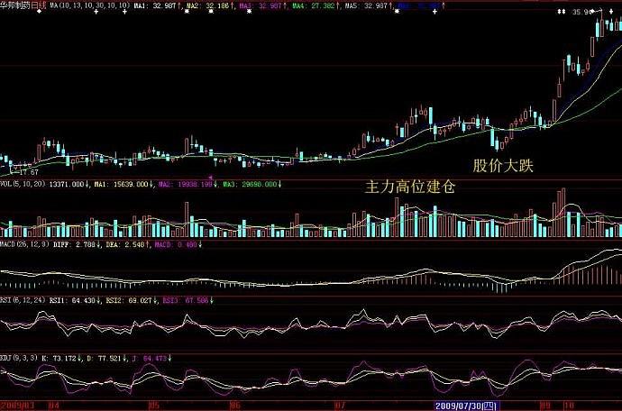This screenshot has width=622, height=411.
Task: Click the first diamond info marker at top left
Action: click(x=39, y=12)
